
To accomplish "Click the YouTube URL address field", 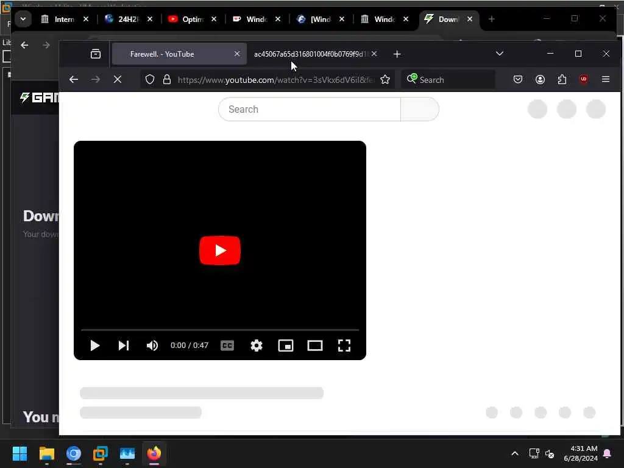I will pyautogui.click(x=276, y=80).
